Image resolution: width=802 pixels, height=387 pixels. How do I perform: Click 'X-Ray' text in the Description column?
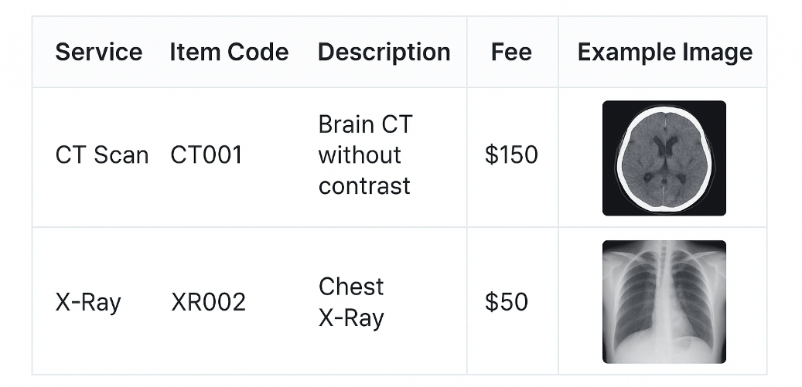(351, 317)
